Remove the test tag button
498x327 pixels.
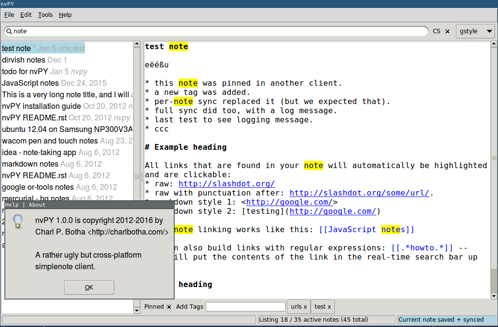[x=323, y=307]
